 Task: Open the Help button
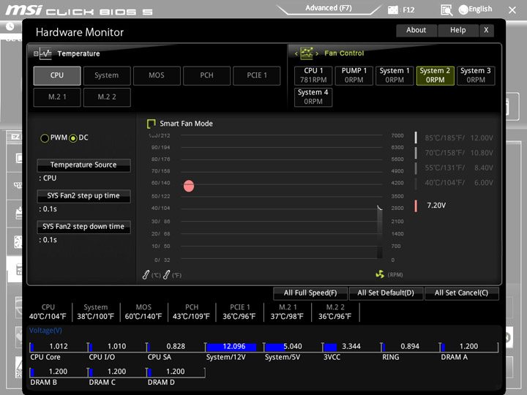click(x=457, y=30)
